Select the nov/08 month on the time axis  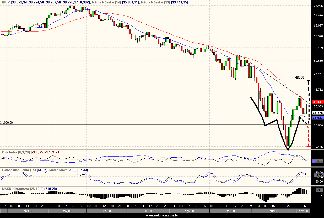[x=303, y=211]
